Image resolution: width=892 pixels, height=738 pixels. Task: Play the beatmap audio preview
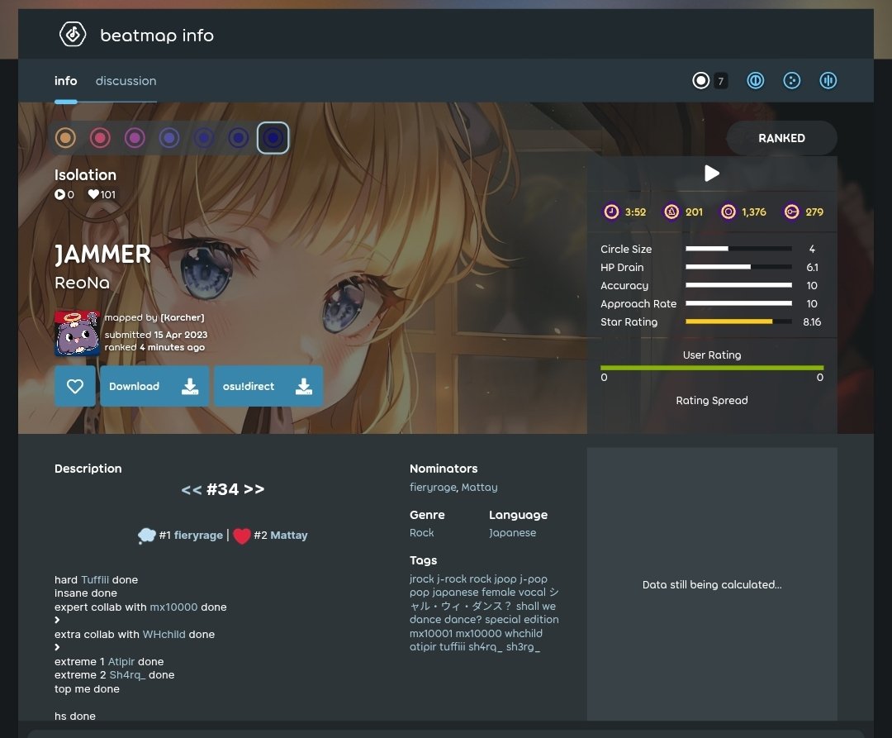[x=712, y=173]
